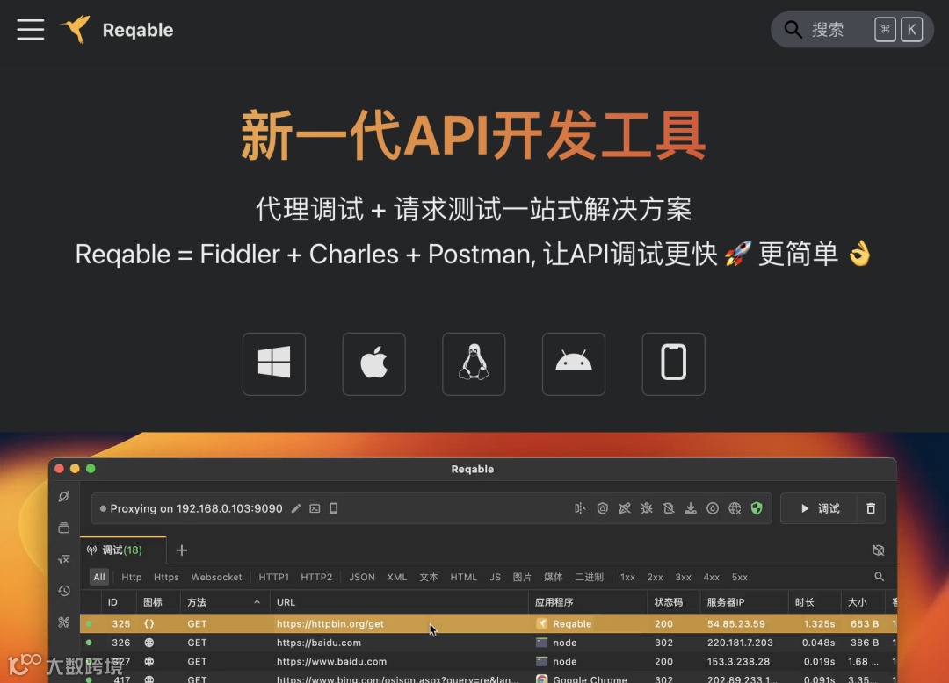Filter traffic by HTTP2
This screenshot has width=949, height=683.
tap(316, 578)
